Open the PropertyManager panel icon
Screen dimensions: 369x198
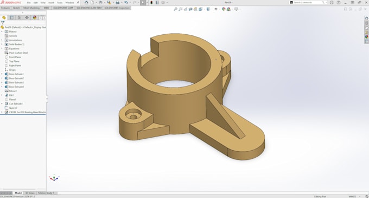coord(11,17)
